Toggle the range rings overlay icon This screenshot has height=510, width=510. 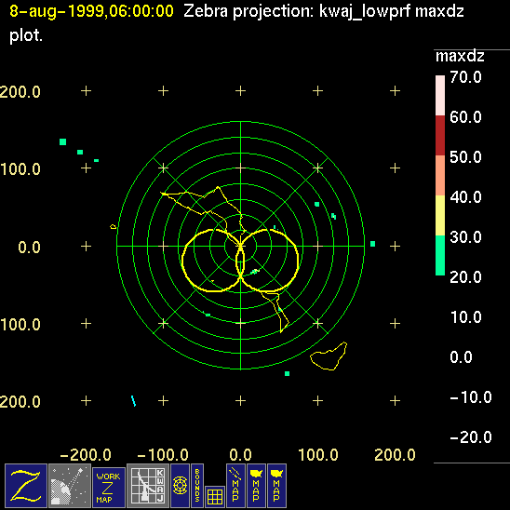click(180, 486)
